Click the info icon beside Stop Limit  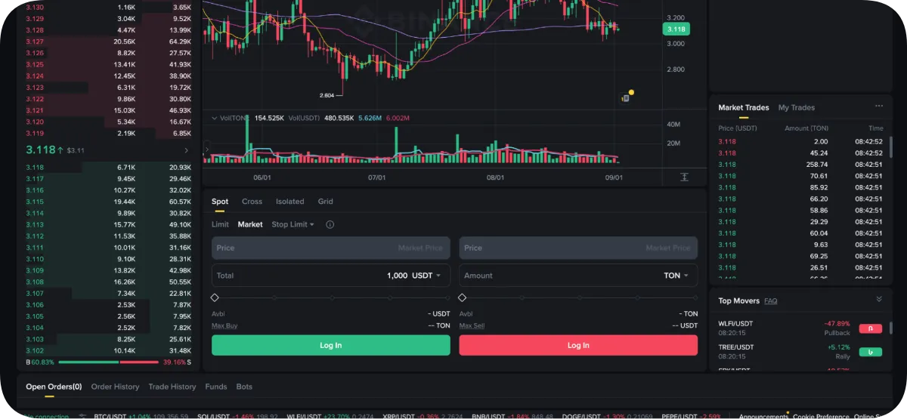(x=330, y=224)
